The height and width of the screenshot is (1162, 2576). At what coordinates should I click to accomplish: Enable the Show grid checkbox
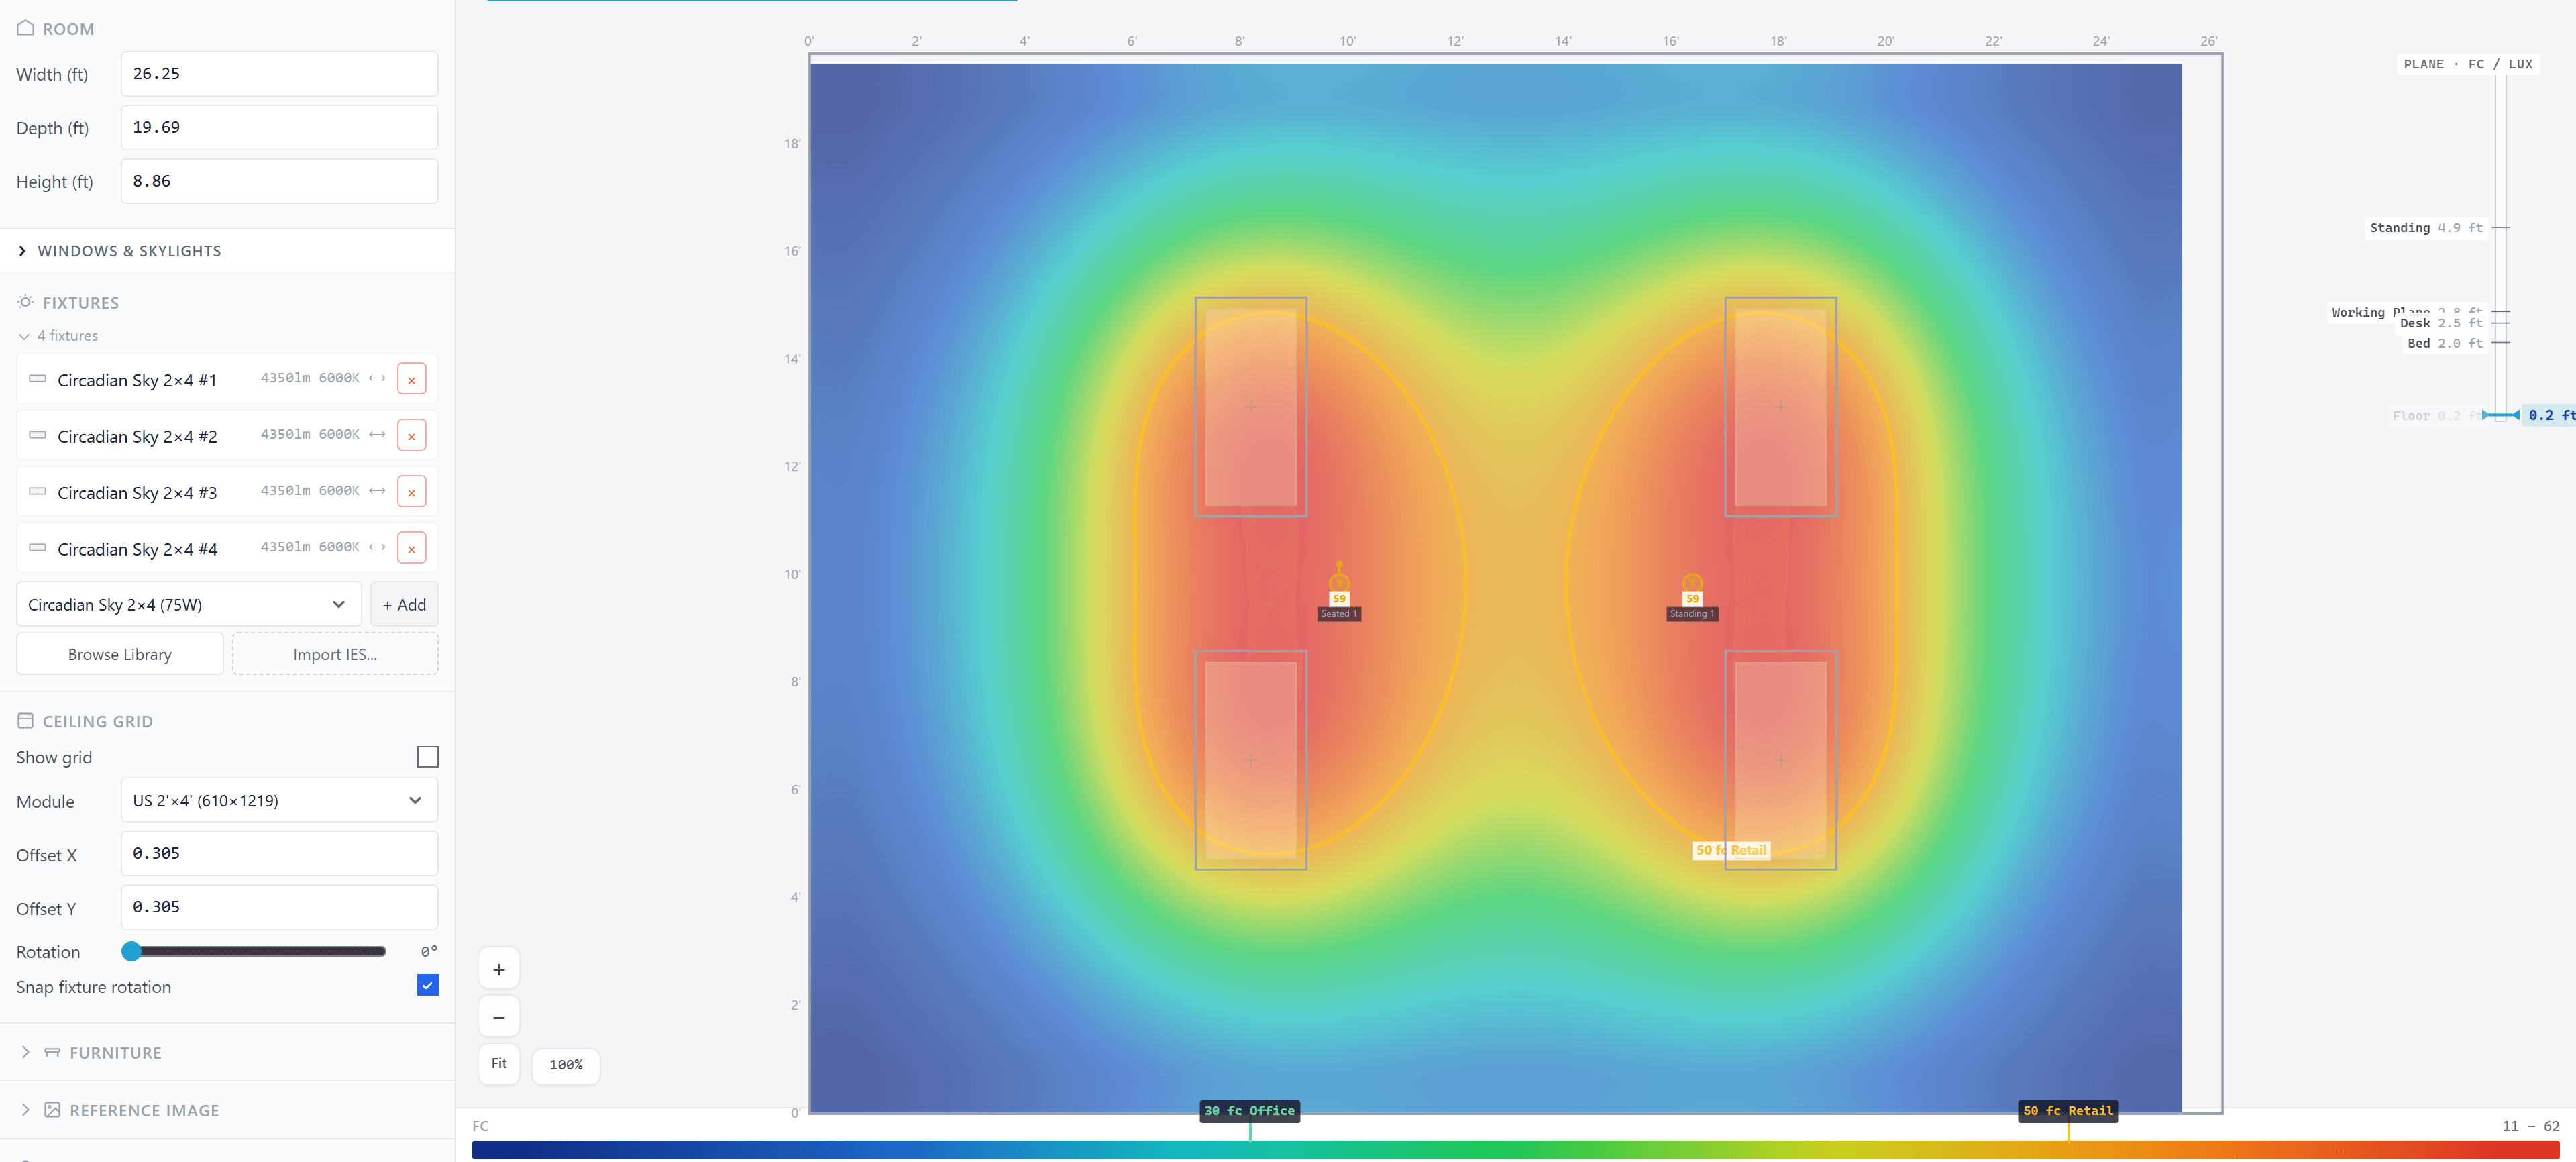click(x=428, y=757)
